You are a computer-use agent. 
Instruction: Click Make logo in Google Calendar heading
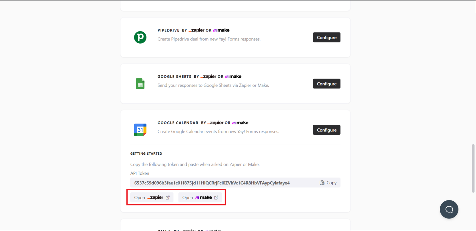240,123
